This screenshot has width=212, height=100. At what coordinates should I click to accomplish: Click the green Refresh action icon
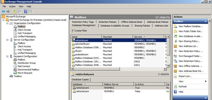click(x=175, y=87)
